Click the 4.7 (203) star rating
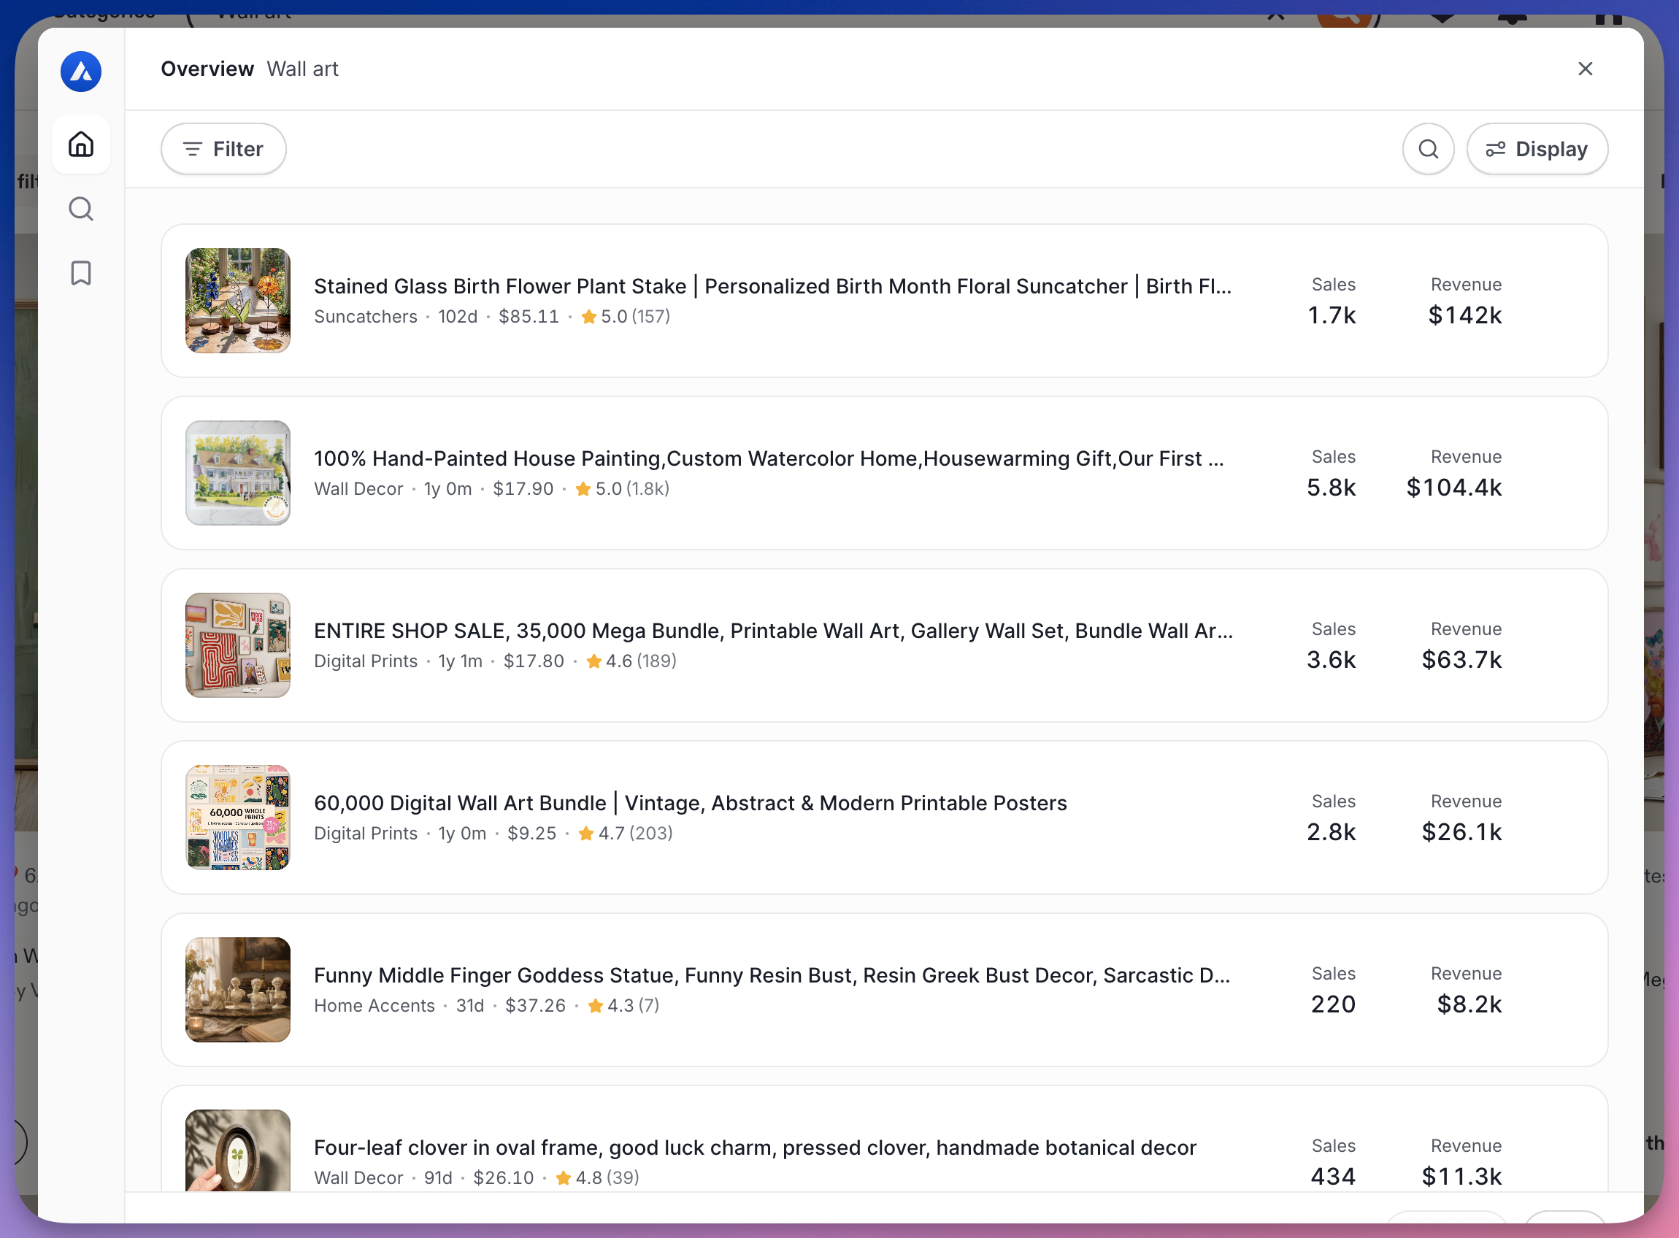The height and width of the screenshot is (1238, 1679). [626, 834]
